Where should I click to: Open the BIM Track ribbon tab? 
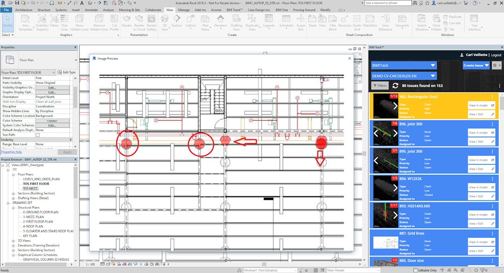234,10
